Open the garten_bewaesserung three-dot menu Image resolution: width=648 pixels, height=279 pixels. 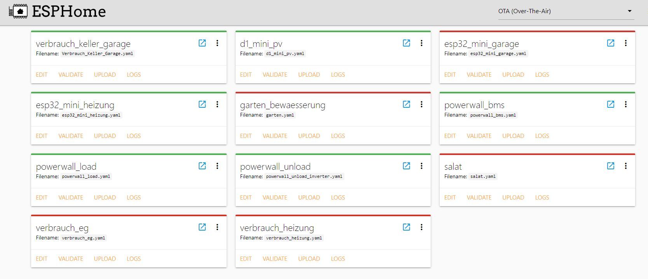(421, 104)
